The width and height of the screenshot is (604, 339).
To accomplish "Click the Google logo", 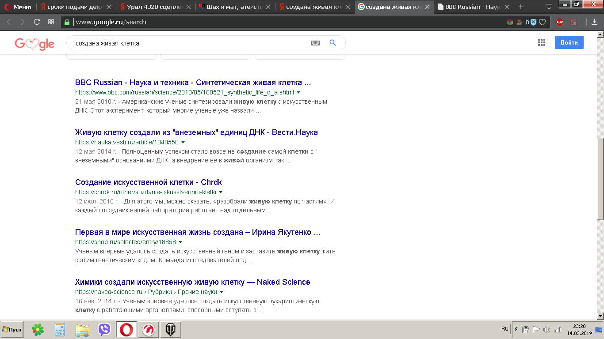I will (34, 43).
